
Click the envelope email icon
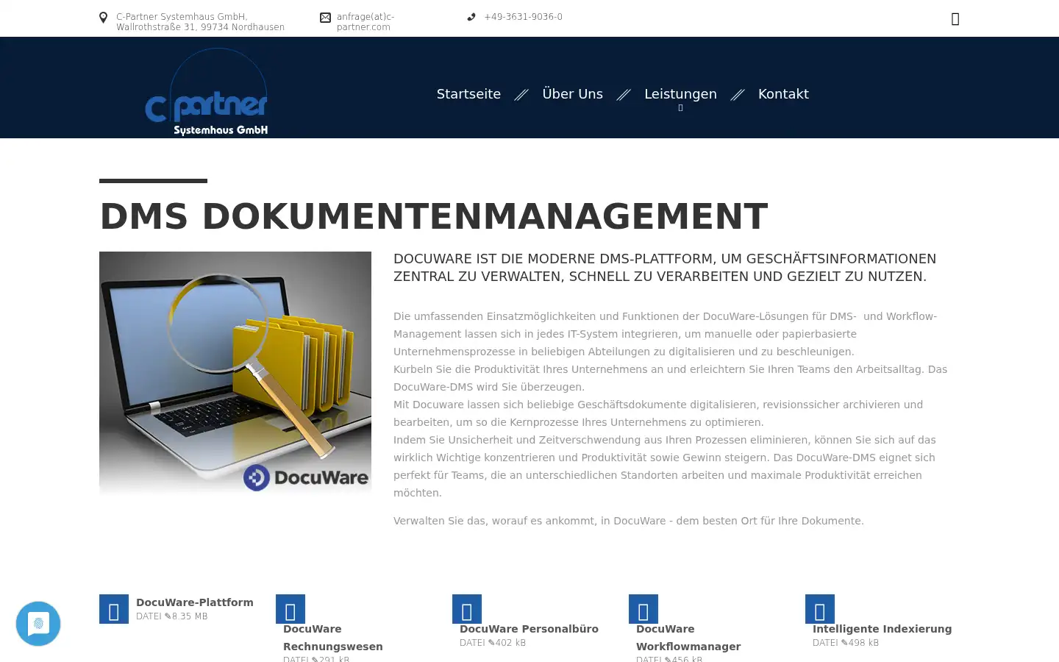tap(325, 17)
